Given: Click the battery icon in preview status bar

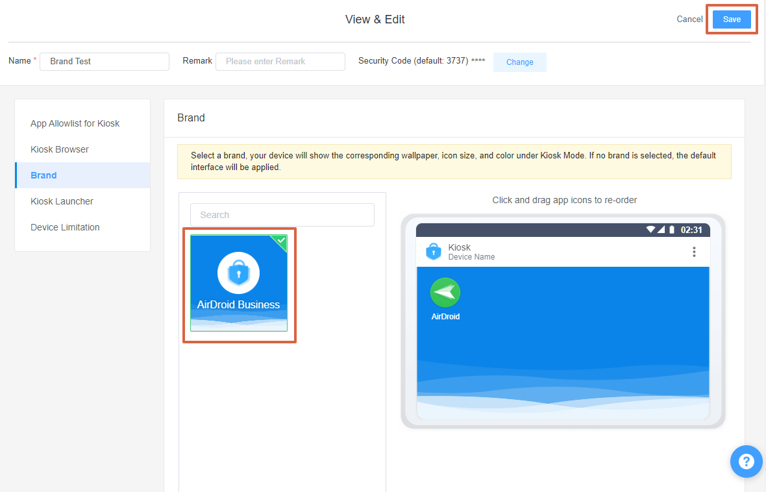Looking at the screenshot, I should point(672,230).
